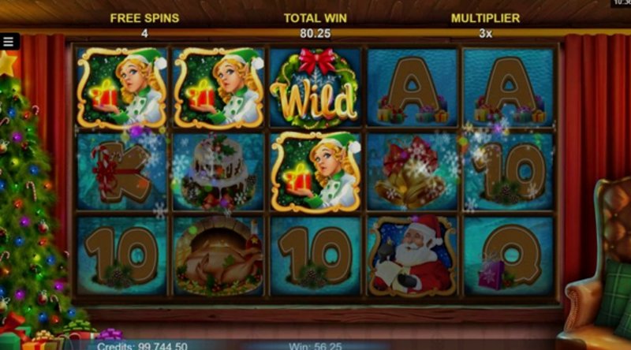
Task: Click the second elf in top row
Action: [218, 87]
